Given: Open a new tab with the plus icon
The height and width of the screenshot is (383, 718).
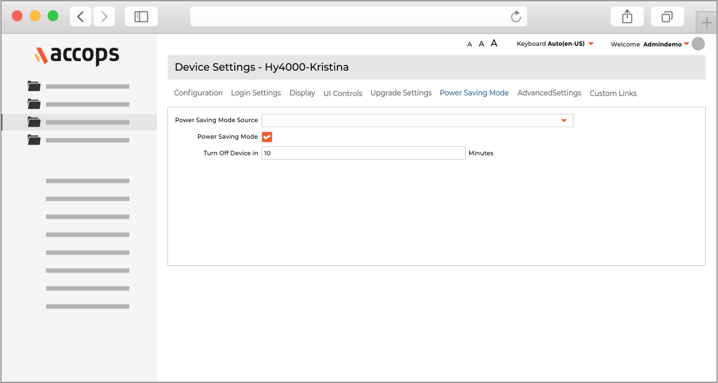Looking at the screenshot, I should (706, 22).
